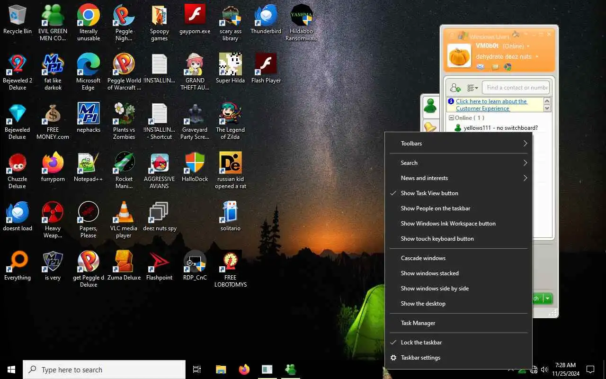Click the info banner scroll-down arrow in Messenger
606x379 pixels.
click(x=547, y=108)
